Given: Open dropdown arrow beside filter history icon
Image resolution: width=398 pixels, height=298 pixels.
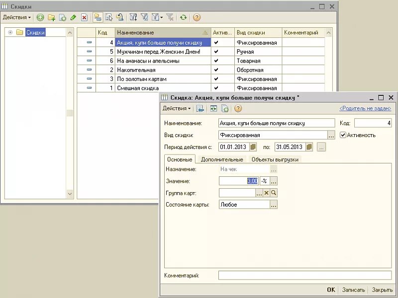Looking at the screenshot, I should click(x=161, y=17).
